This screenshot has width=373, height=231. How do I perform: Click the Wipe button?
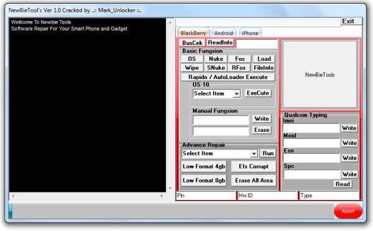192,68
